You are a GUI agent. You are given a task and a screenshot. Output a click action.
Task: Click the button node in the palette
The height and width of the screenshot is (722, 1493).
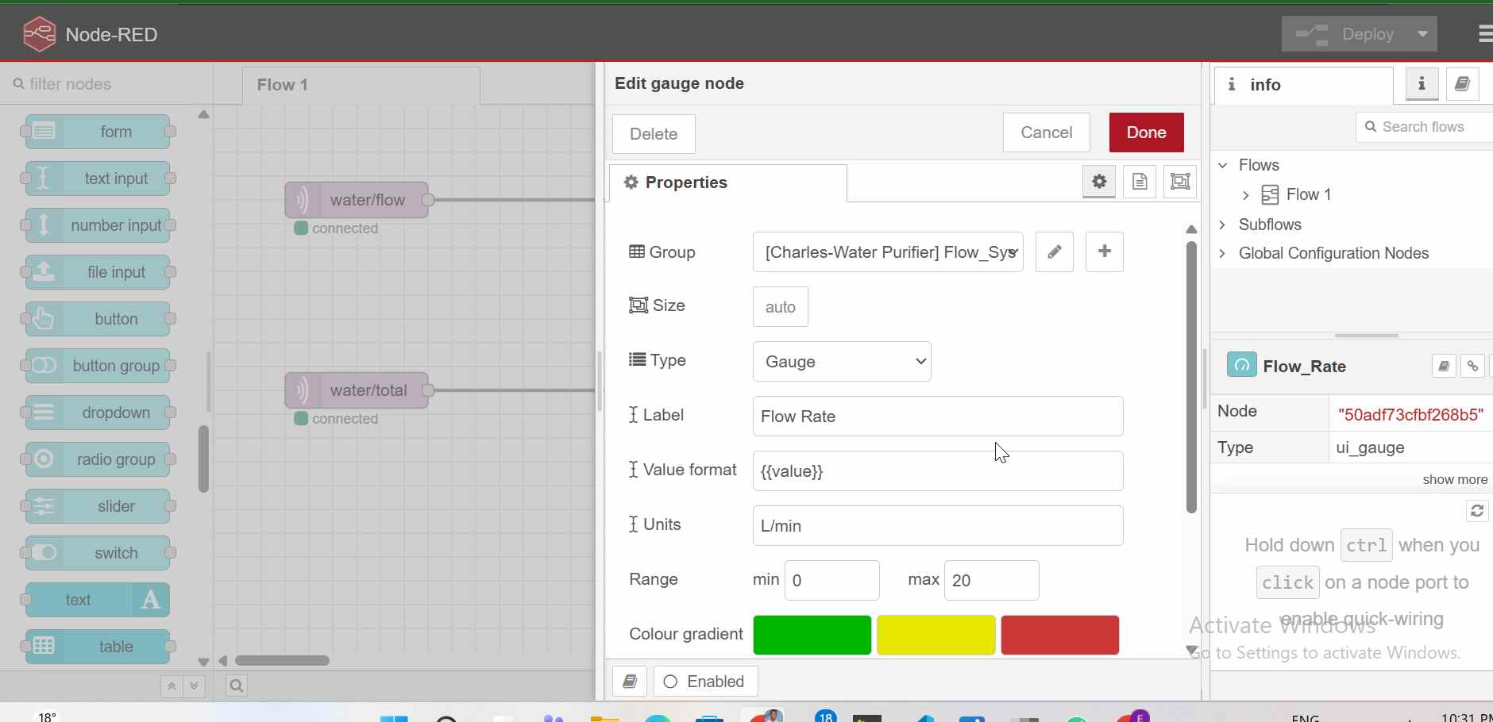coord(98,319)
